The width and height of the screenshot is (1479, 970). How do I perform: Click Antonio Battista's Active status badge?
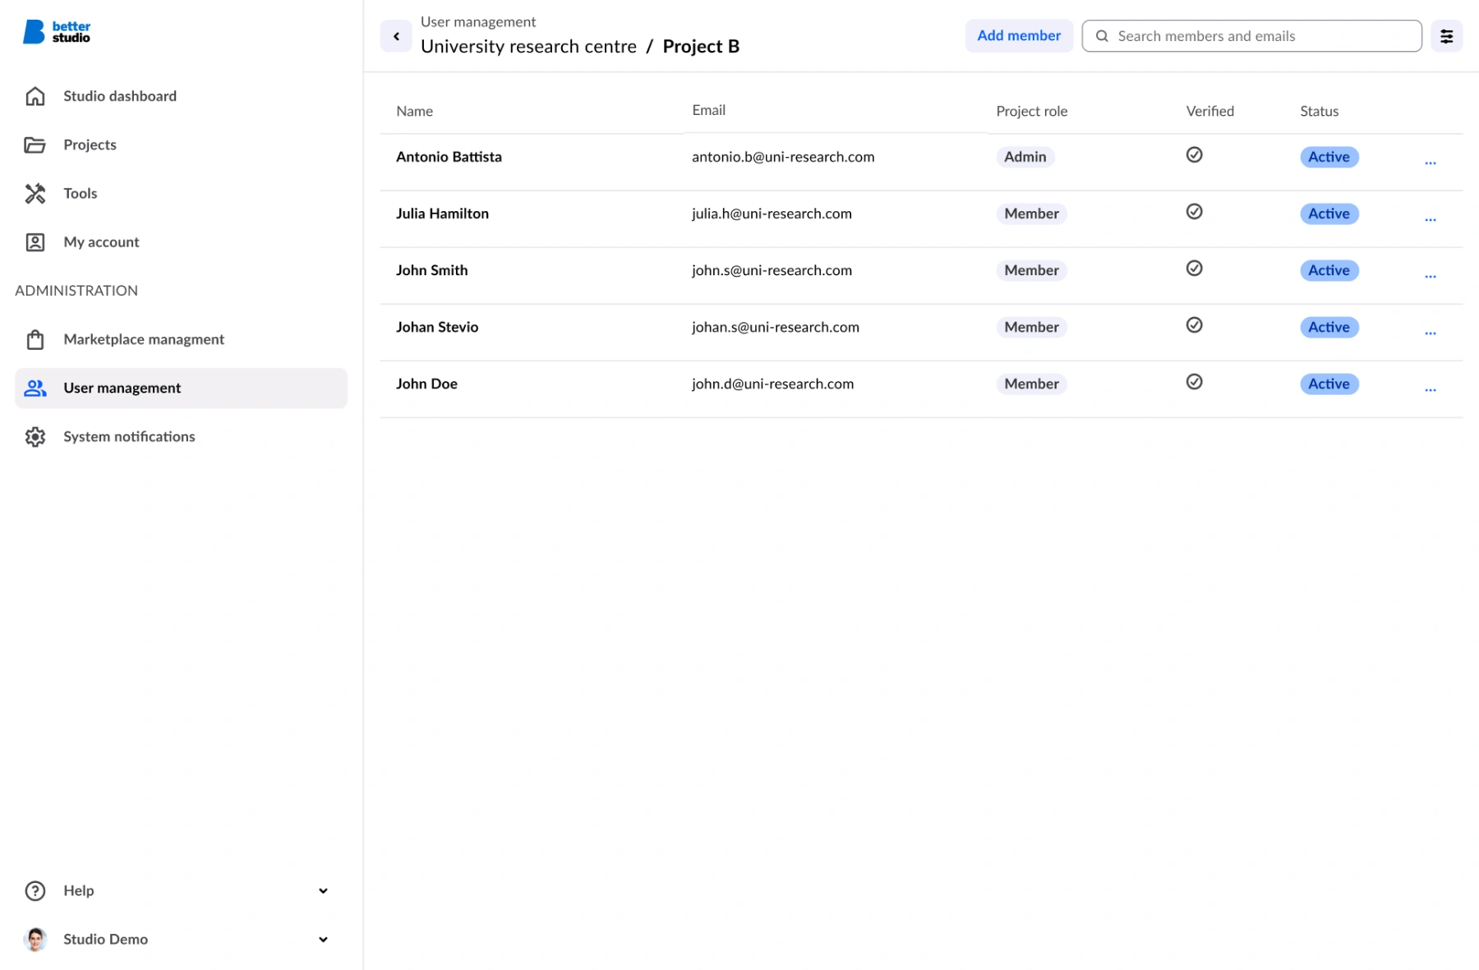(1329, 157)
